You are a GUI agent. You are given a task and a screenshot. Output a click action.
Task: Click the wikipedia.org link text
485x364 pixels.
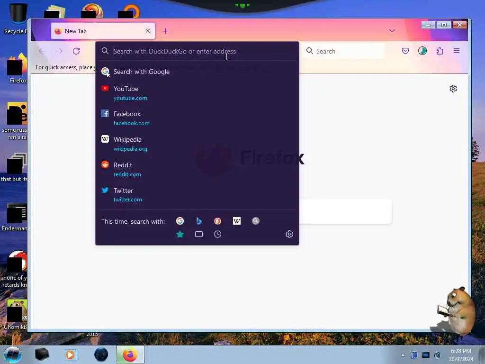click(x=130, y=149)
